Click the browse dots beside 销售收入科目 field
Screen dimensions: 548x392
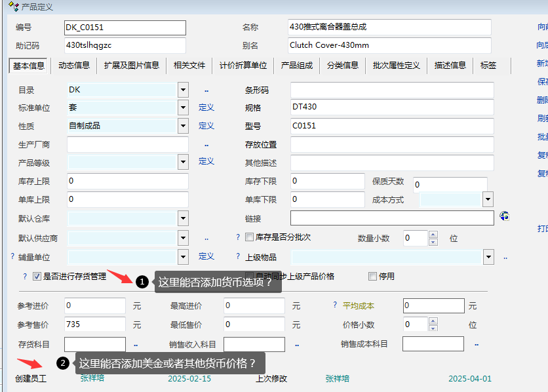[297, 344]
